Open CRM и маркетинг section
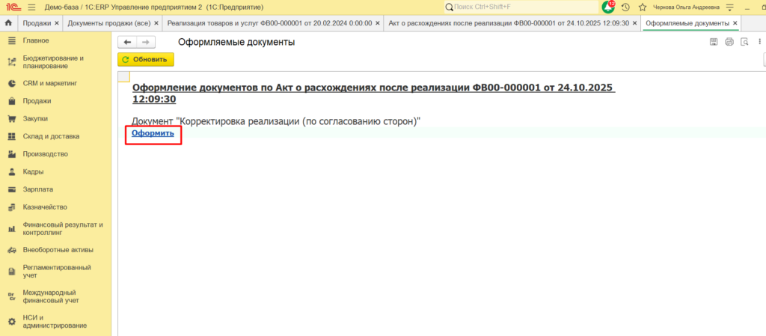Screen dimensions: 766x336 pyautogui.click(x=55, y=84)
